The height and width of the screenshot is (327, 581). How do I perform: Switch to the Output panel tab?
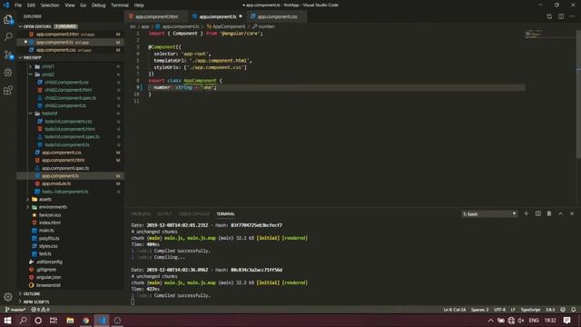pos(164,214)
